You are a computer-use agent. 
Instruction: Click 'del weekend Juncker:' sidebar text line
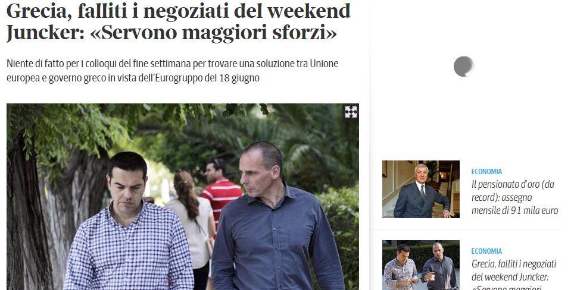(x=509, y=276)
